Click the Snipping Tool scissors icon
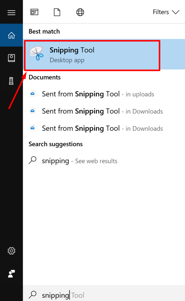Image resolution: width=185 pixels, height=301 pixels. click(x=36, y=53)
